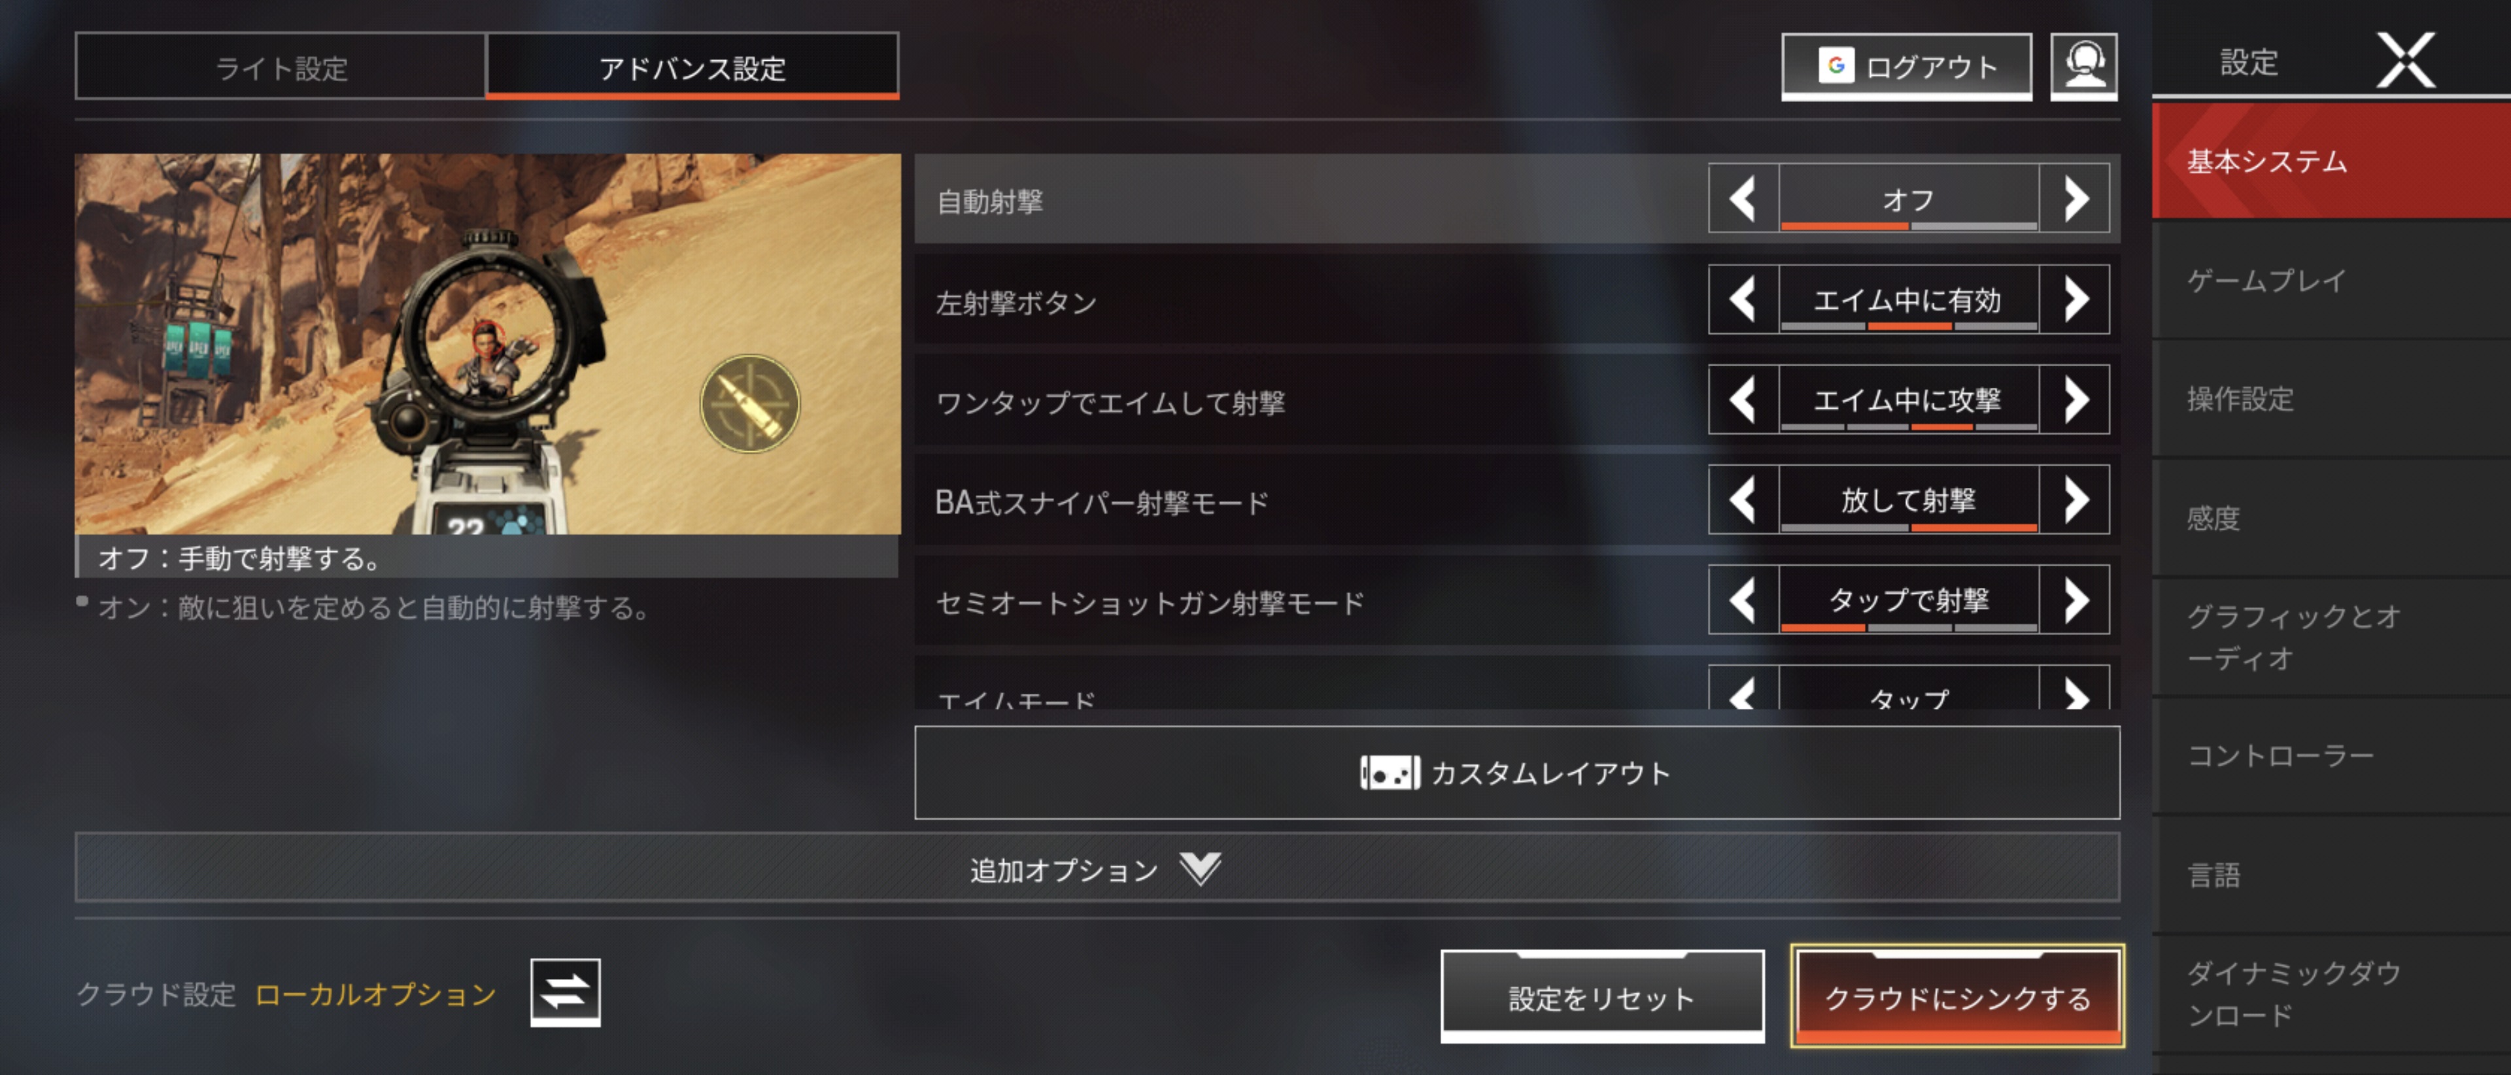Click left arrow for 左射撃ボタン setting
Screen dimensions: 2511x1075
click(x=1744, y=299)
